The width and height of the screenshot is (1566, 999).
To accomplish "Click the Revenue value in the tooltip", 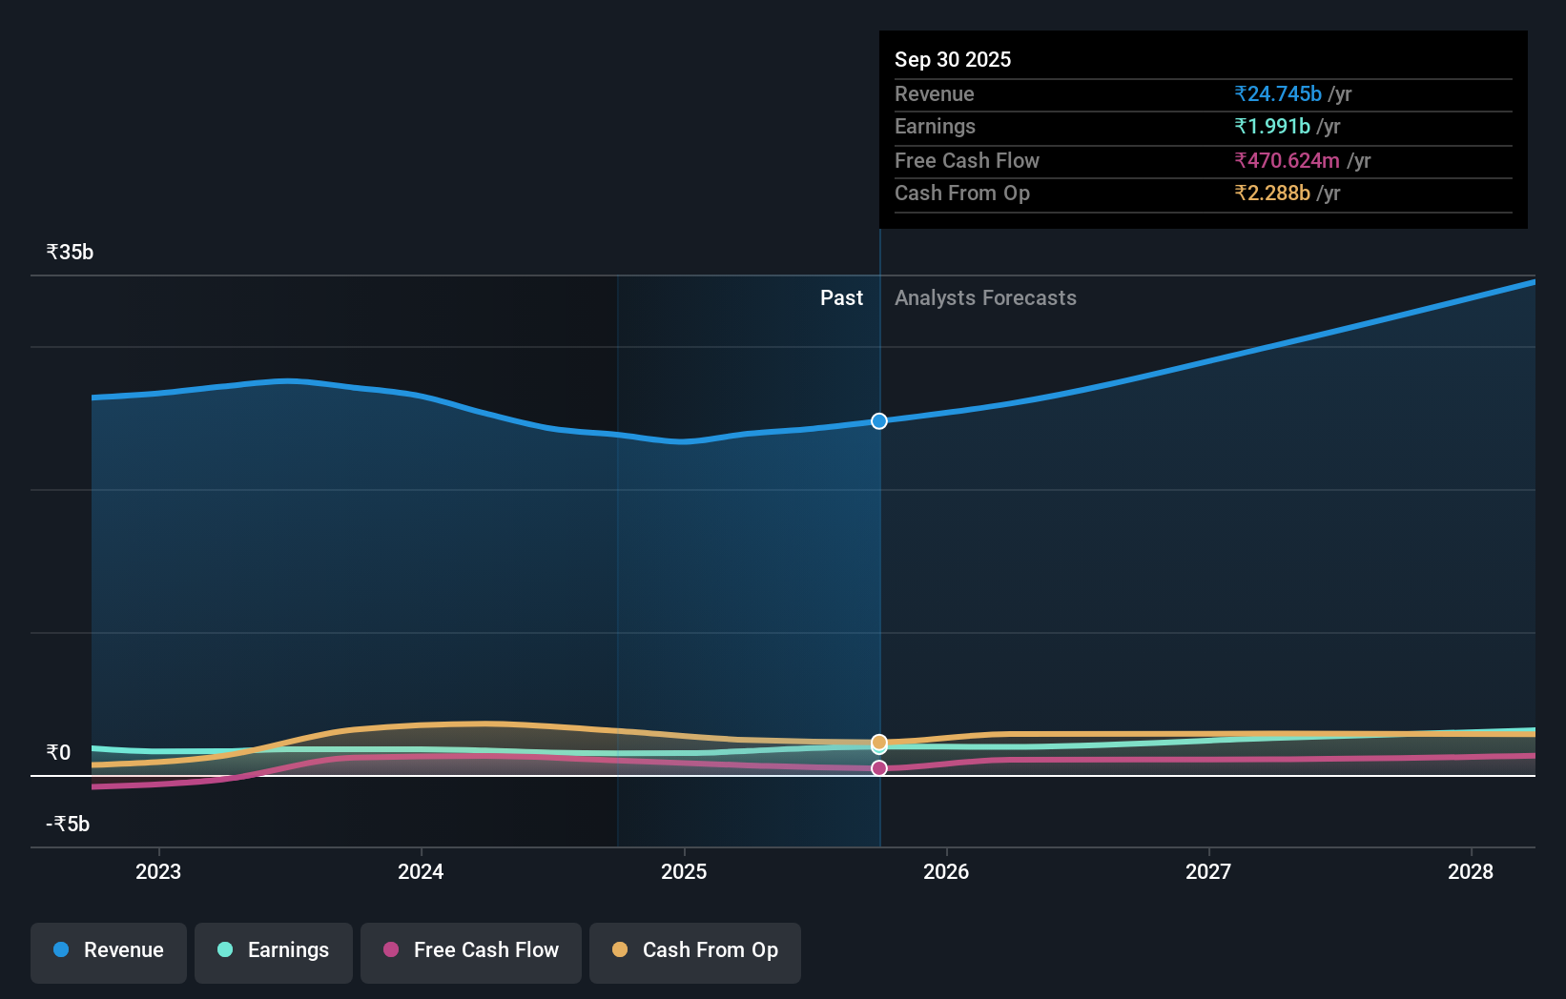I will point(1278,93).
